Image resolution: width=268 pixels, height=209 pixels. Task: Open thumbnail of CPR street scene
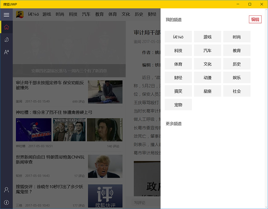pyautogui.click(x=105, y=92)
